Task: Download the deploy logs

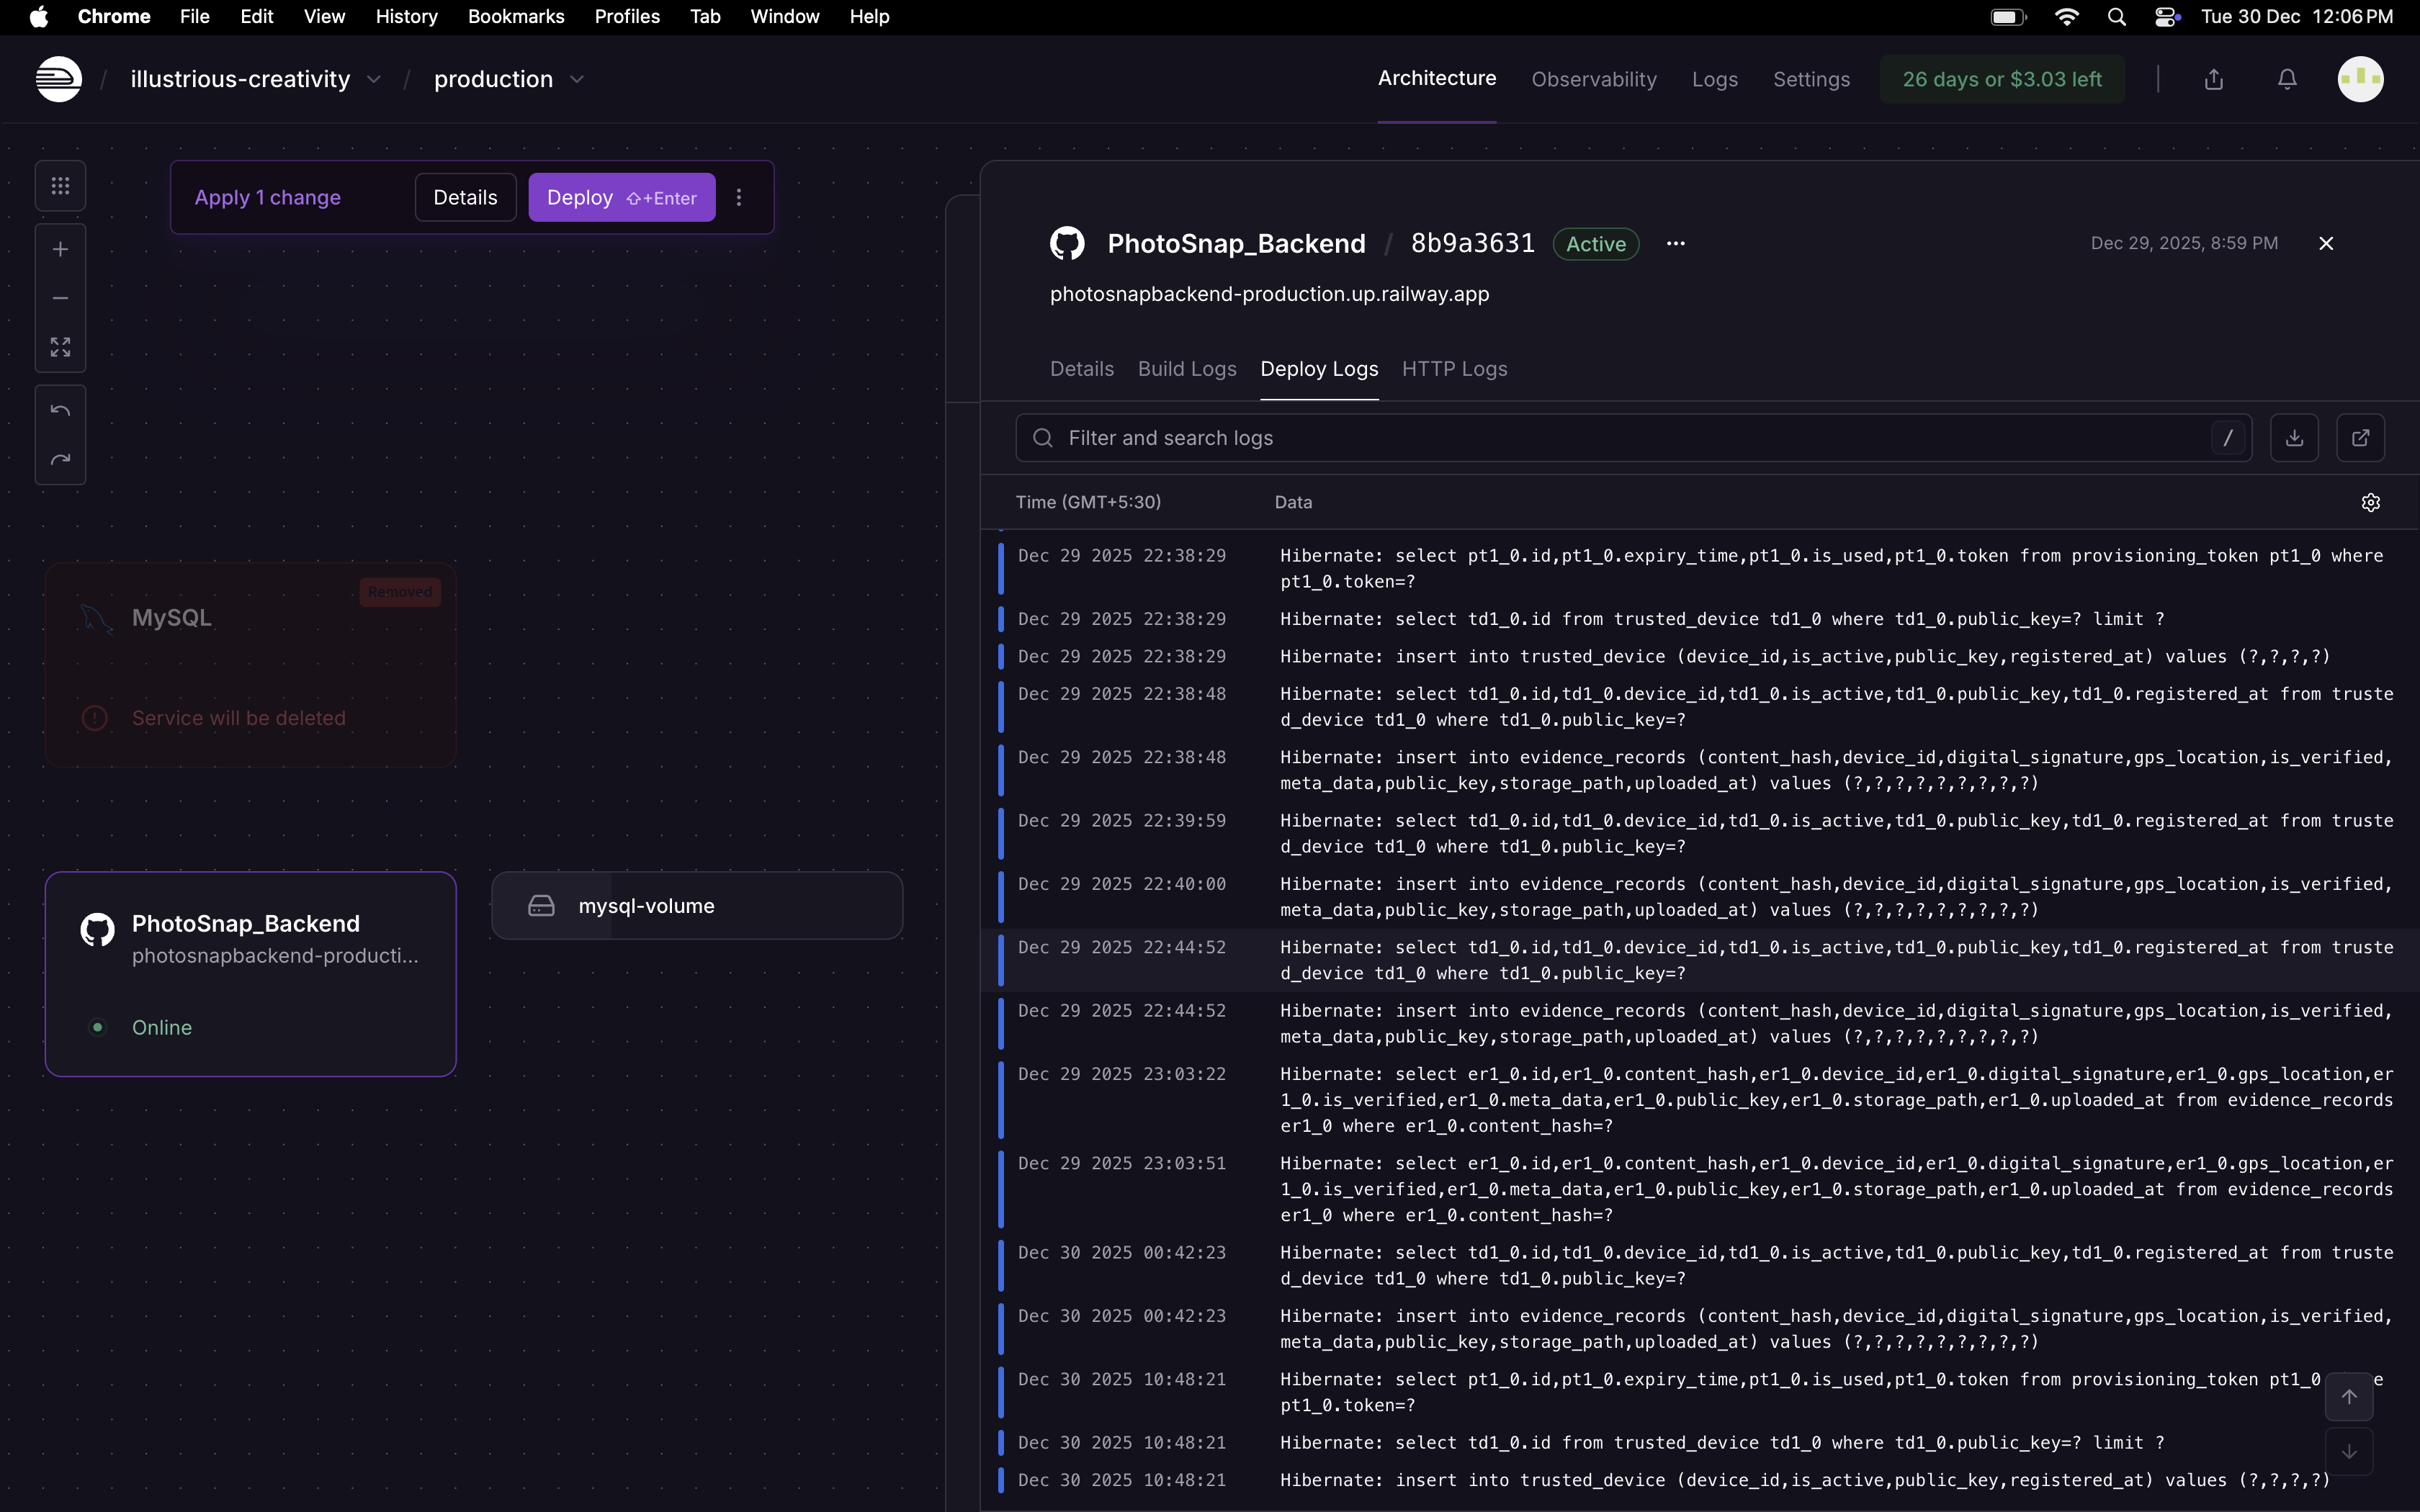Action: (2294, 438)
